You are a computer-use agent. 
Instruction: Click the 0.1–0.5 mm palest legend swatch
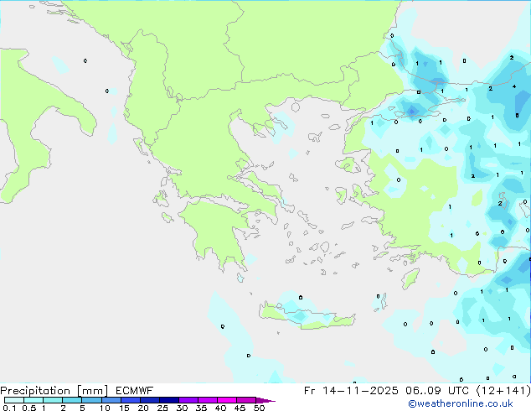14,400
